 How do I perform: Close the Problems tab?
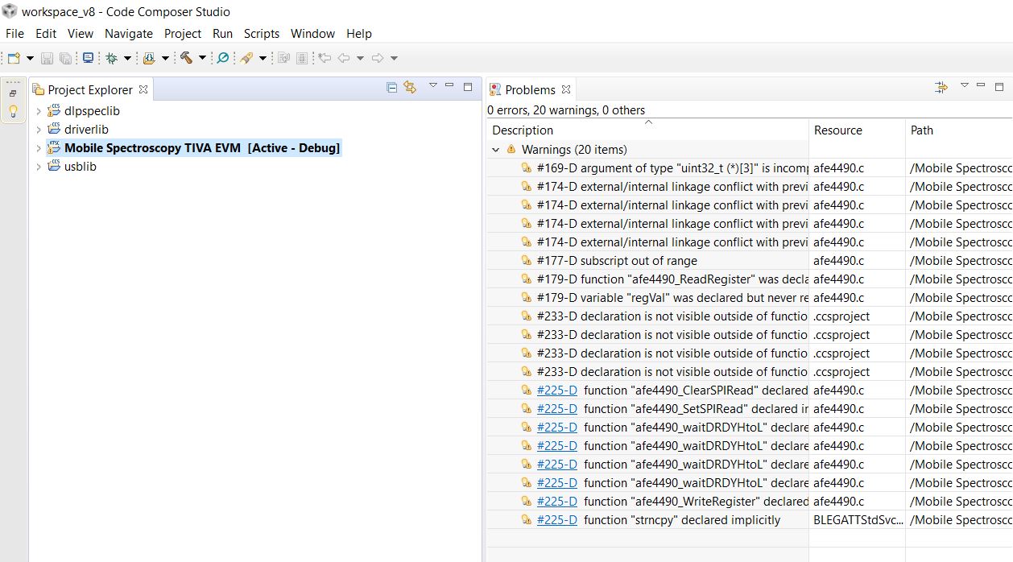pyautogui.click(x=566, y=89)
